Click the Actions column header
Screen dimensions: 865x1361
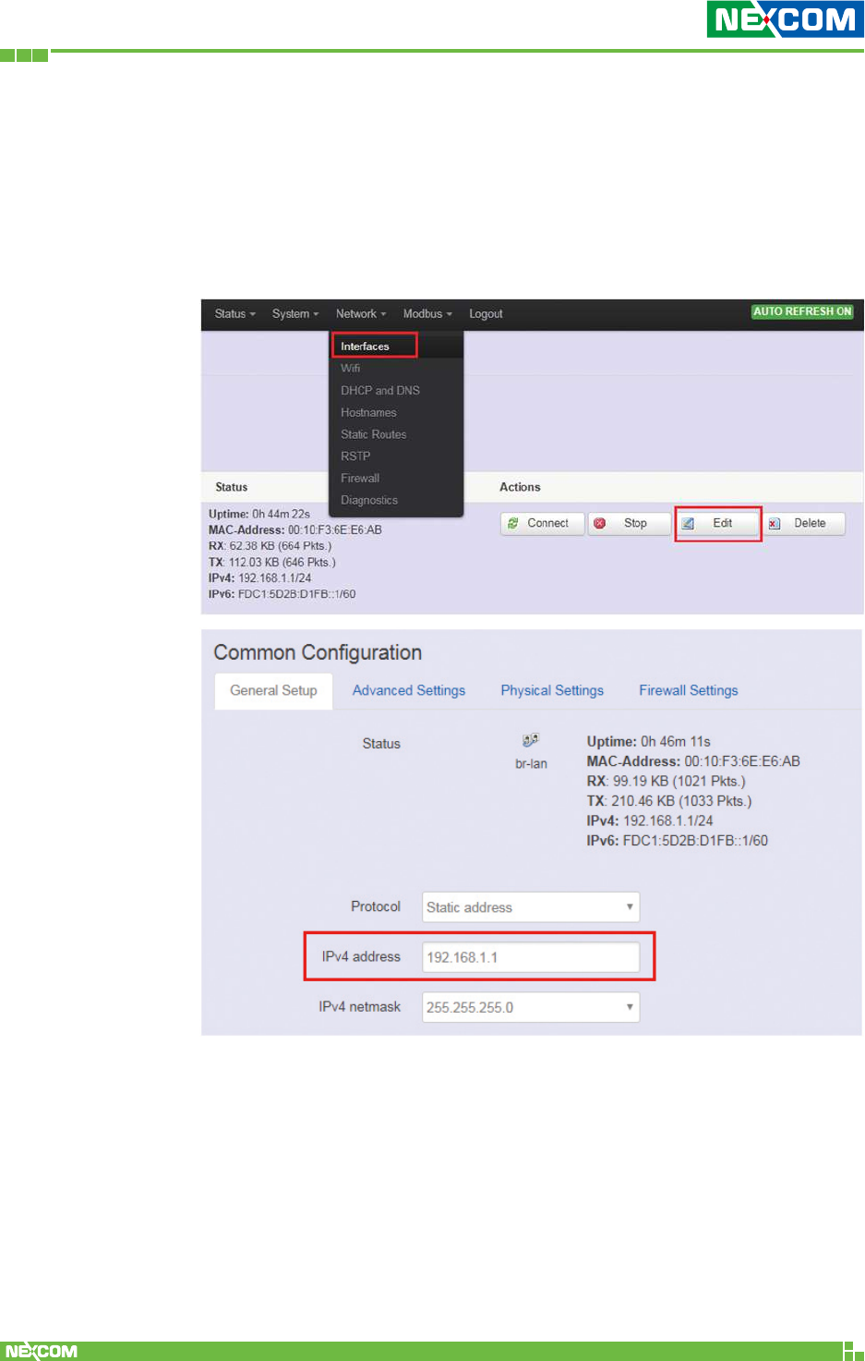pos(520,487)
